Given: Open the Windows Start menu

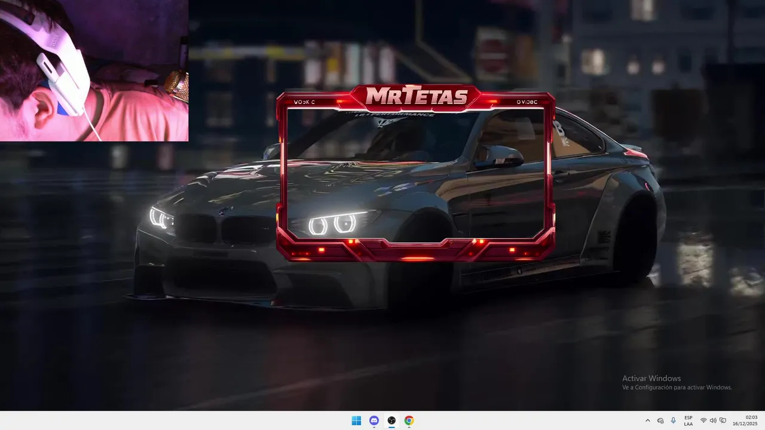Looking at the screenshot, I should pyautogui.click(x=356, y=420).
